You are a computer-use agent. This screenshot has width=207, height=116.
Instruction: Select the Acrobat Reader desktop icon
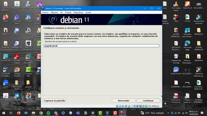[x=17, y=59]
